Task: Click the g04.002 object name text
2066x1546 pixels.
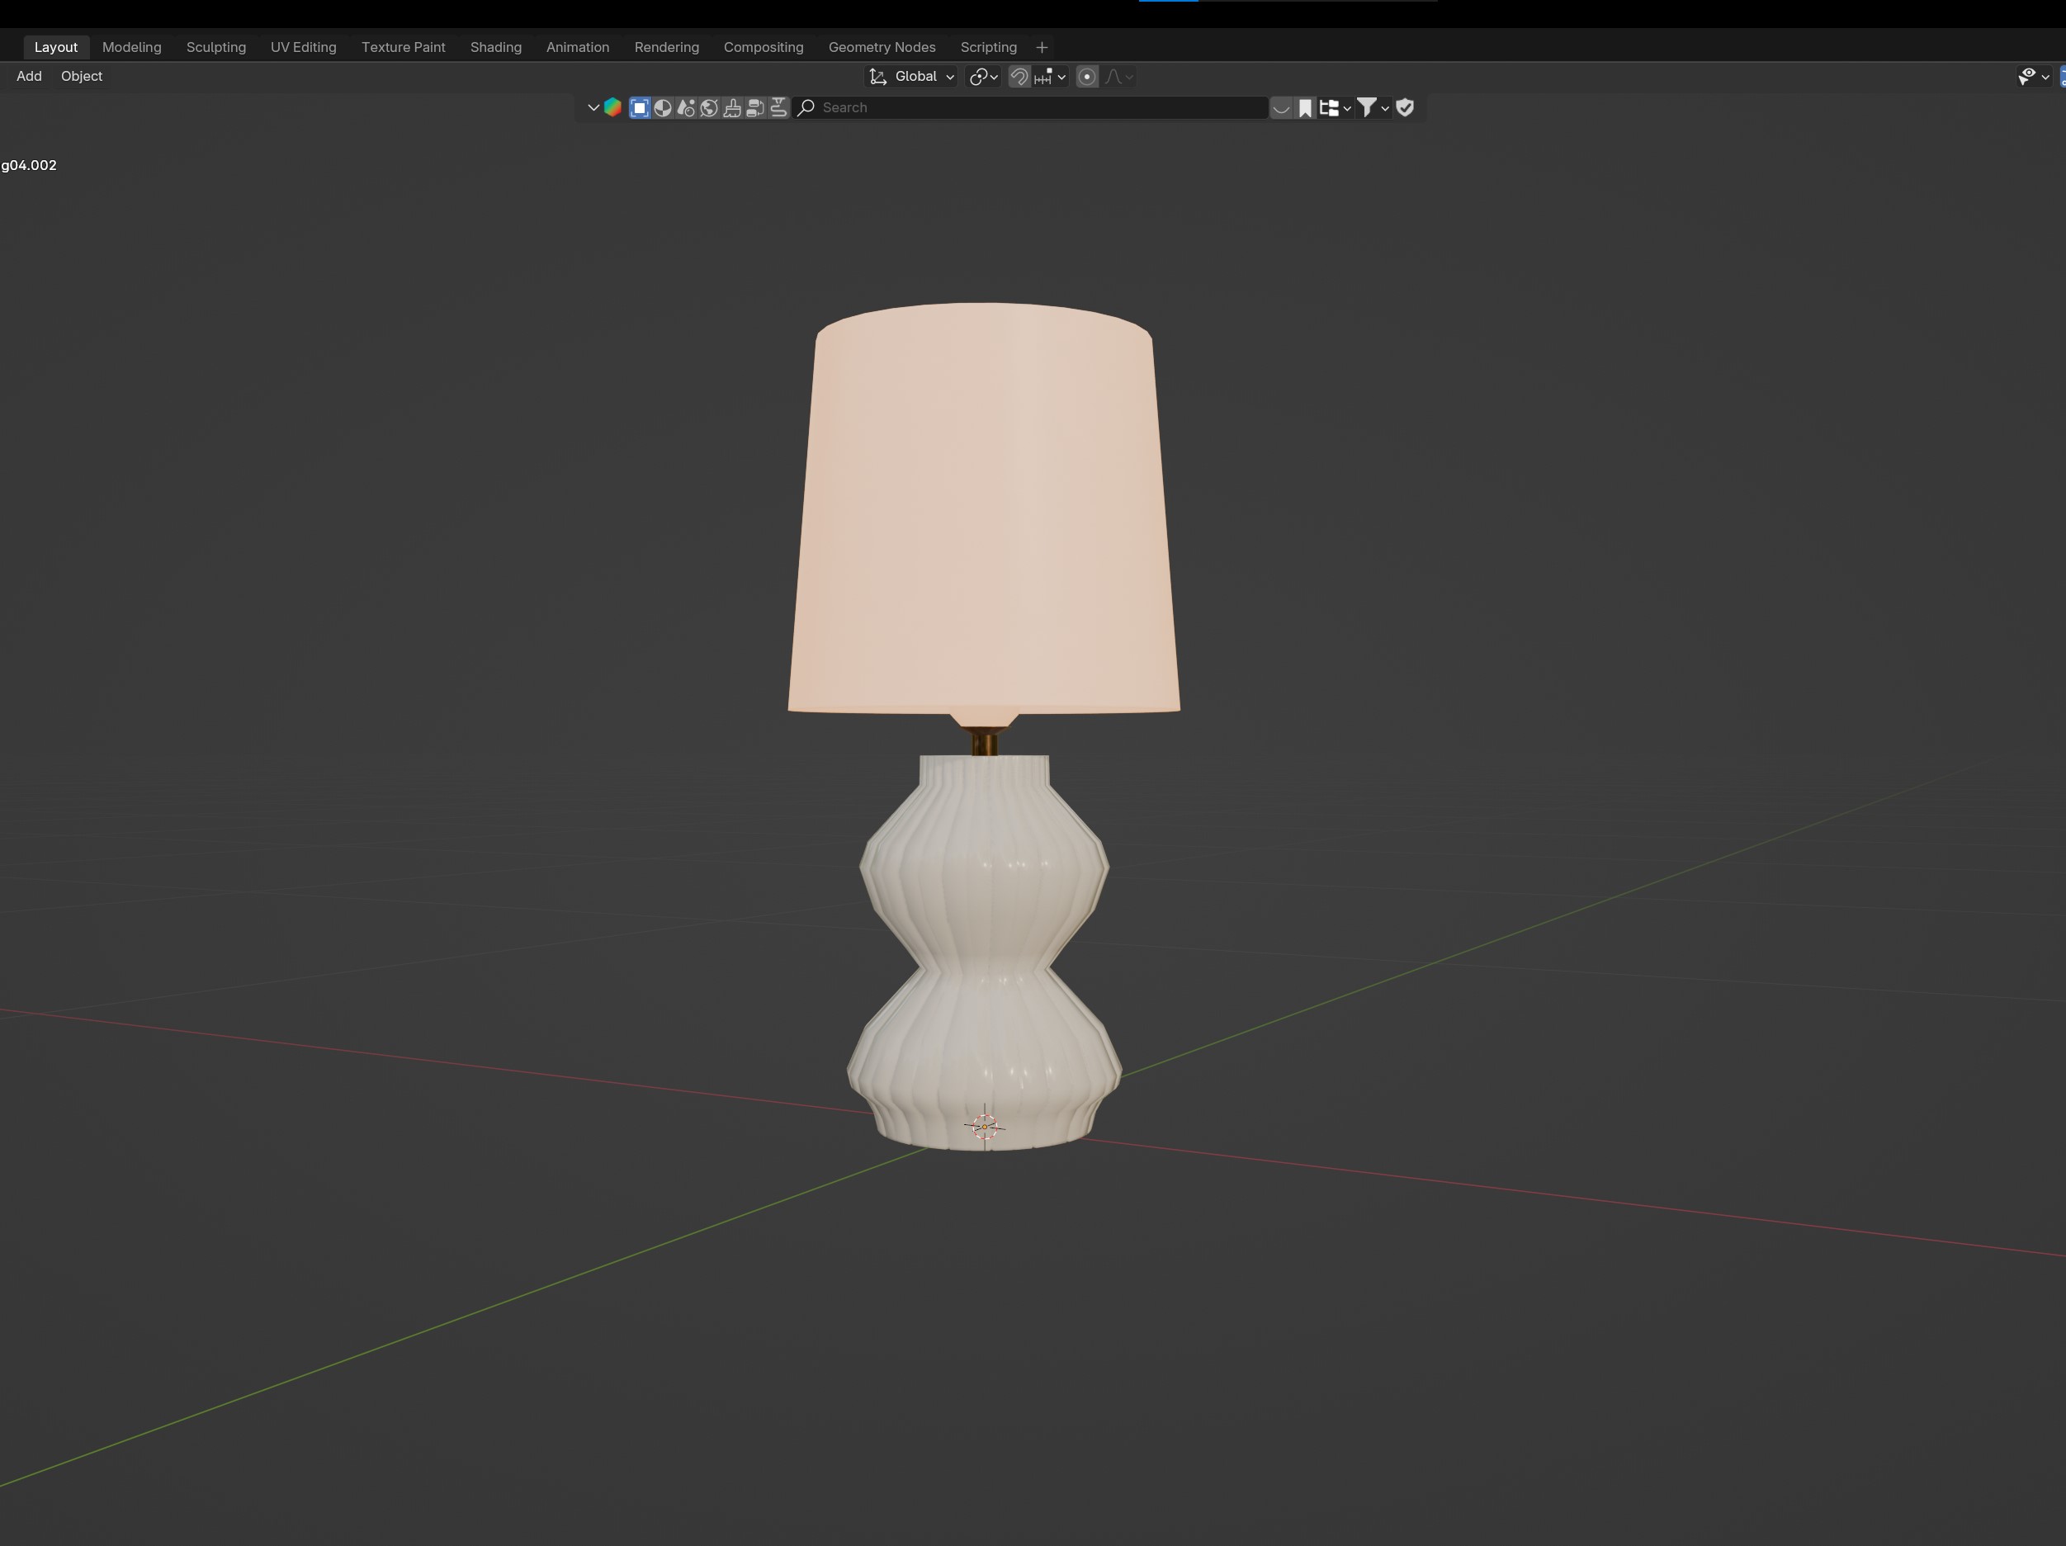Action: coord(29,165)
